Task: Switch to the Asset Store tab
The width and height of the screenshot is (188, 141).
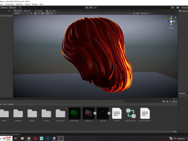Action: 51,11
